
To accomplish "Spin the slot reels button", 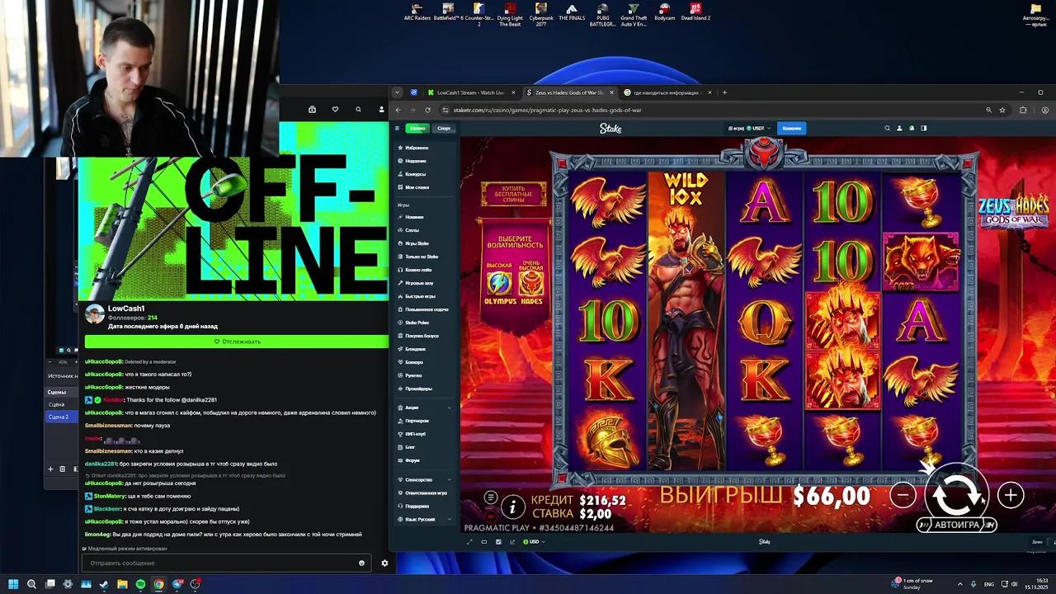I will (x=956, y=495).
